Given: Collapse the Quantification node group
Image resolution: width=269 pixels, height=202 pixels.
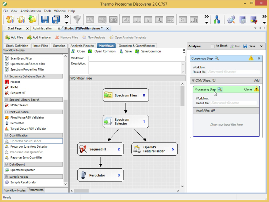Looking at the screenshot, I should 6,135.
